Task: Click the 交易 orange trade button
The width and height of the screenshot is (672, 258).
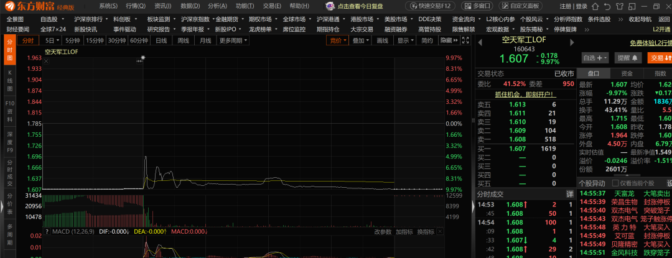Action: point(659,57)
